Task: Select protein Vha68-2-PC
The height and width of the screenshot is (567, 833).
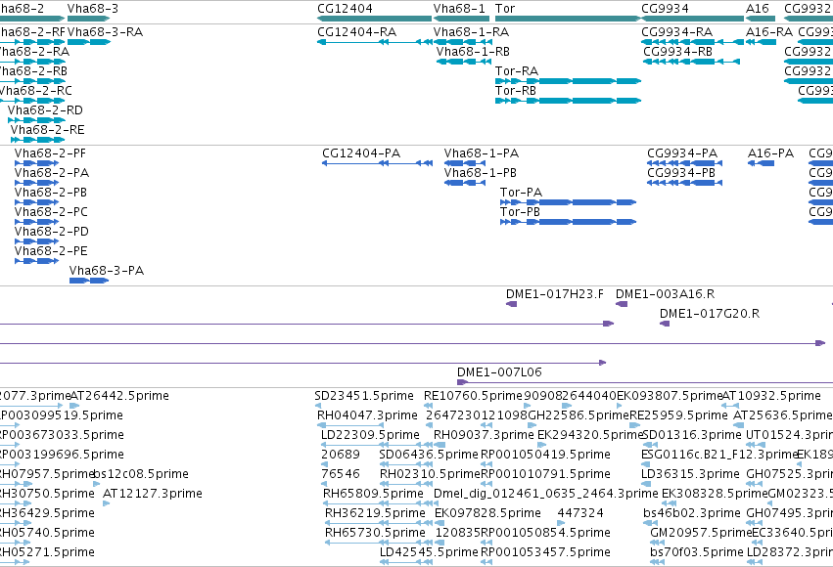Action: [x=51, y=212]
